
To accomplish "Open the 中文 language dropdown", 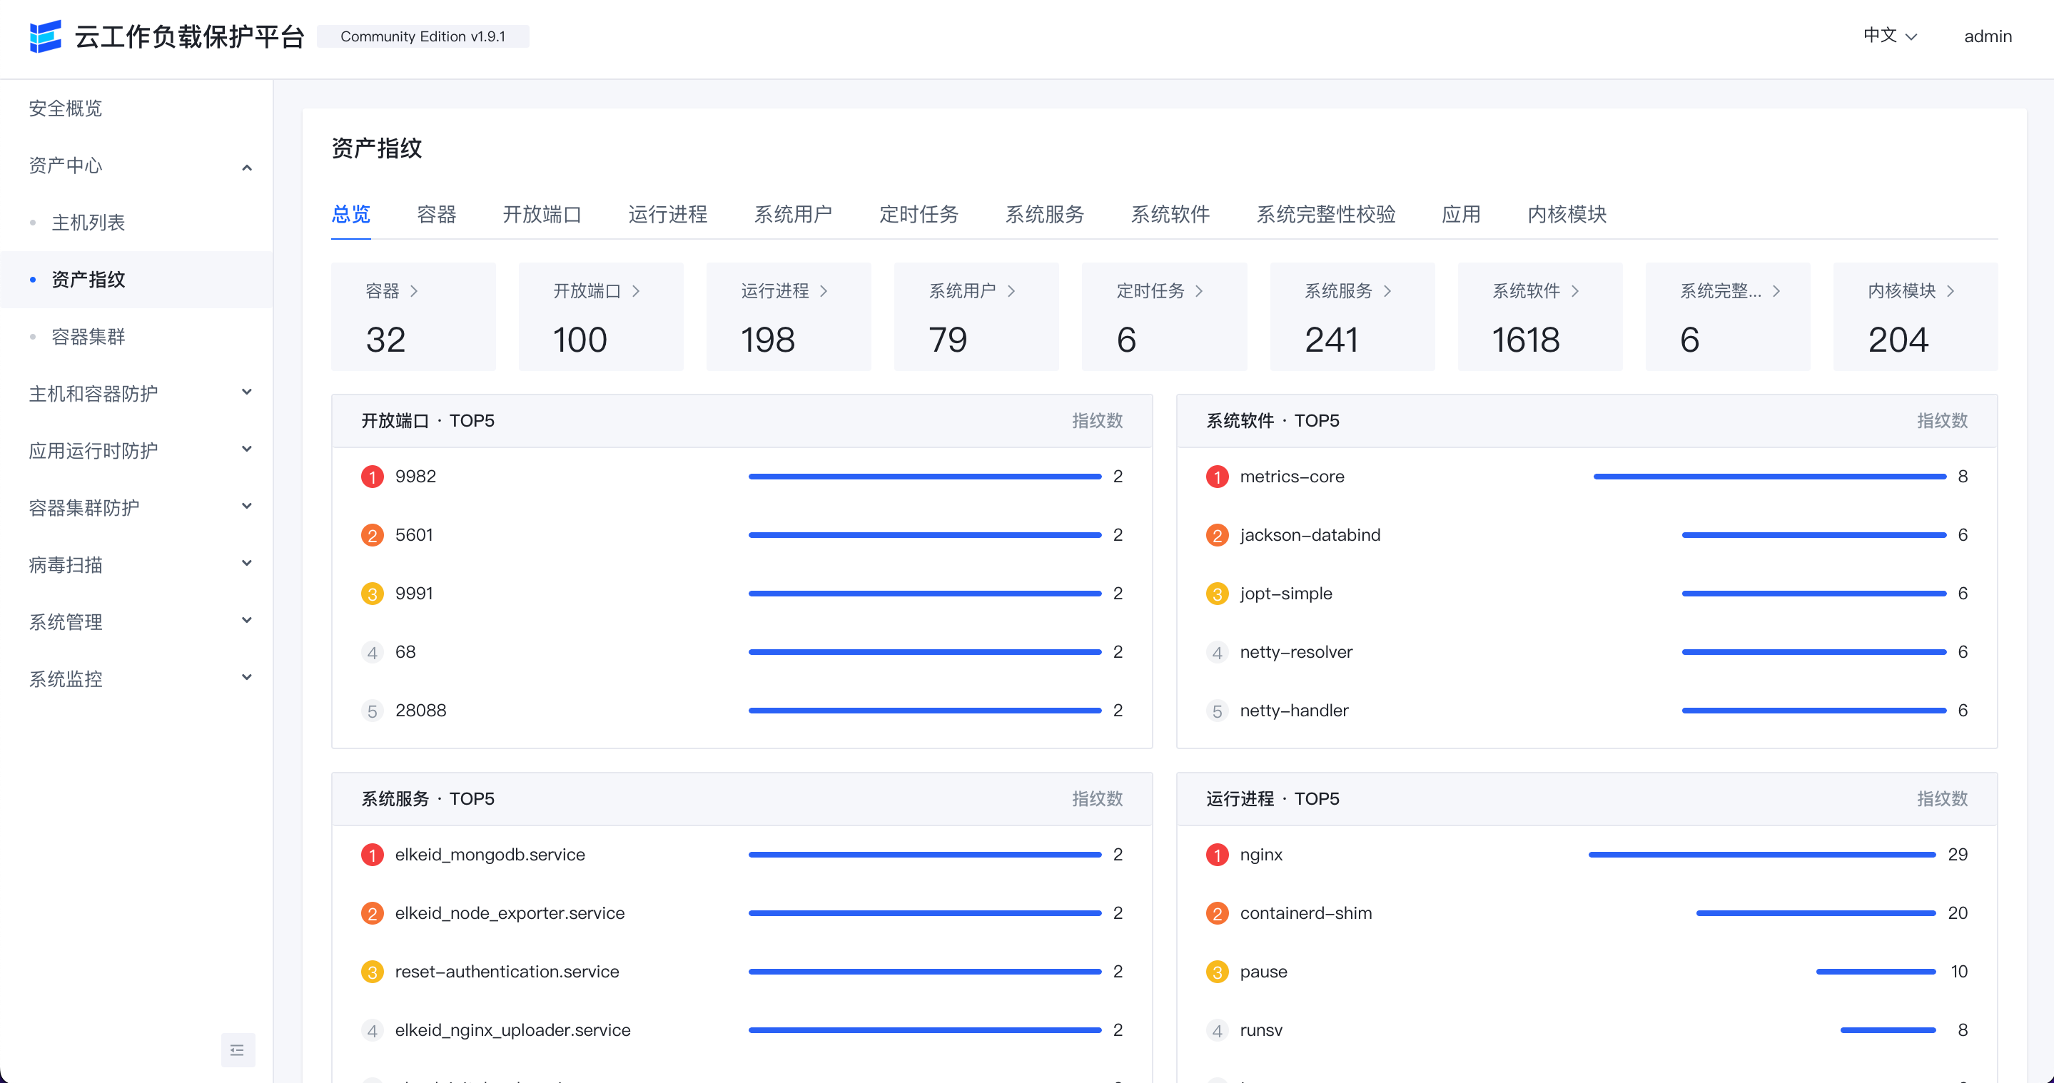I will [1889, 36].
